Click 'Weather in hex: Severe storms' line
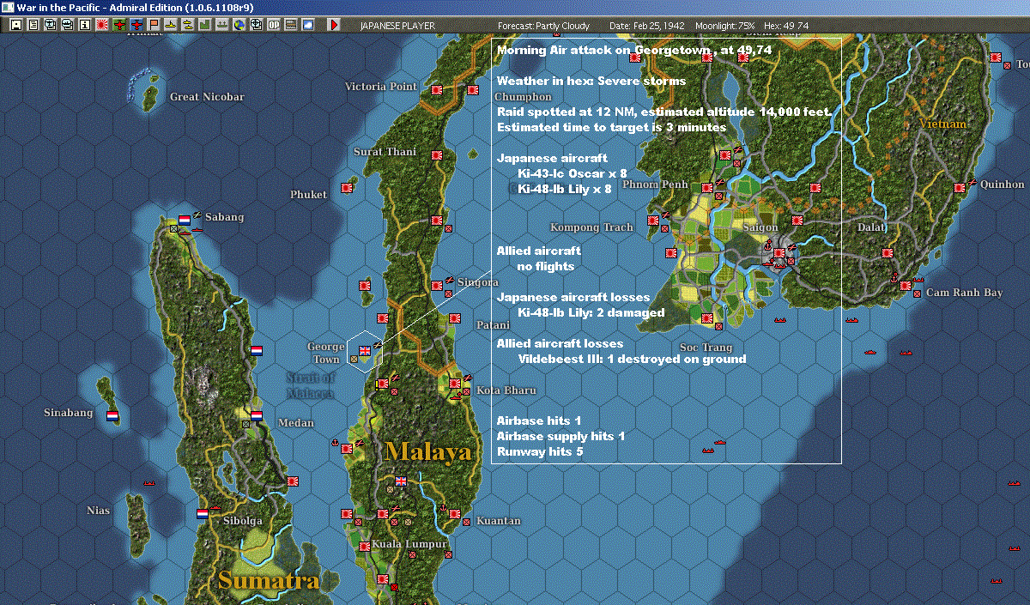1030x605 pixels. [591, 81]
